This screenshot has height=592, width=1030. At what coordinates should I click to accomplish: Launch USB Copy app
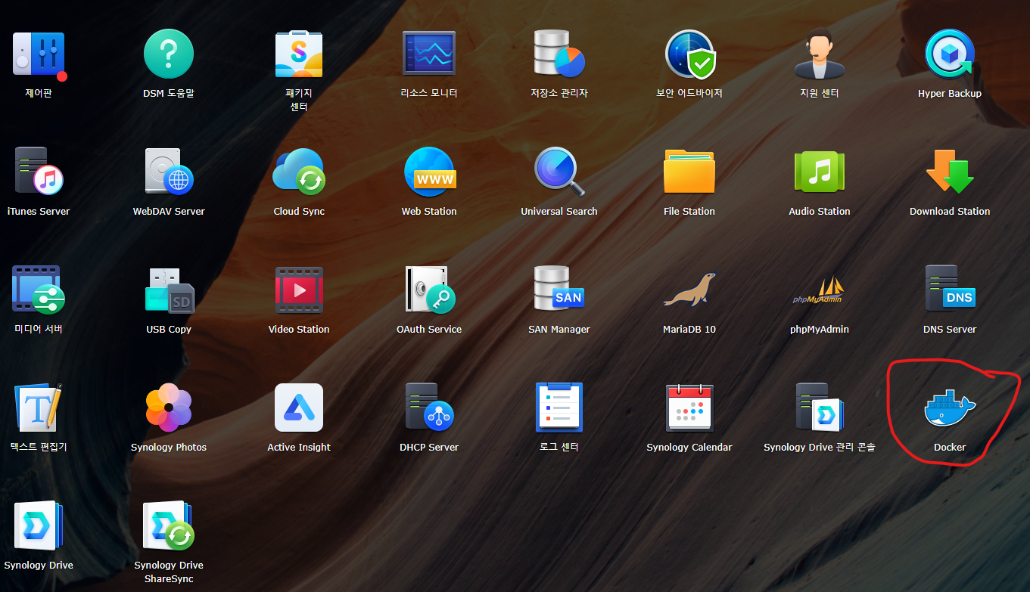click(x=169, y=290)
